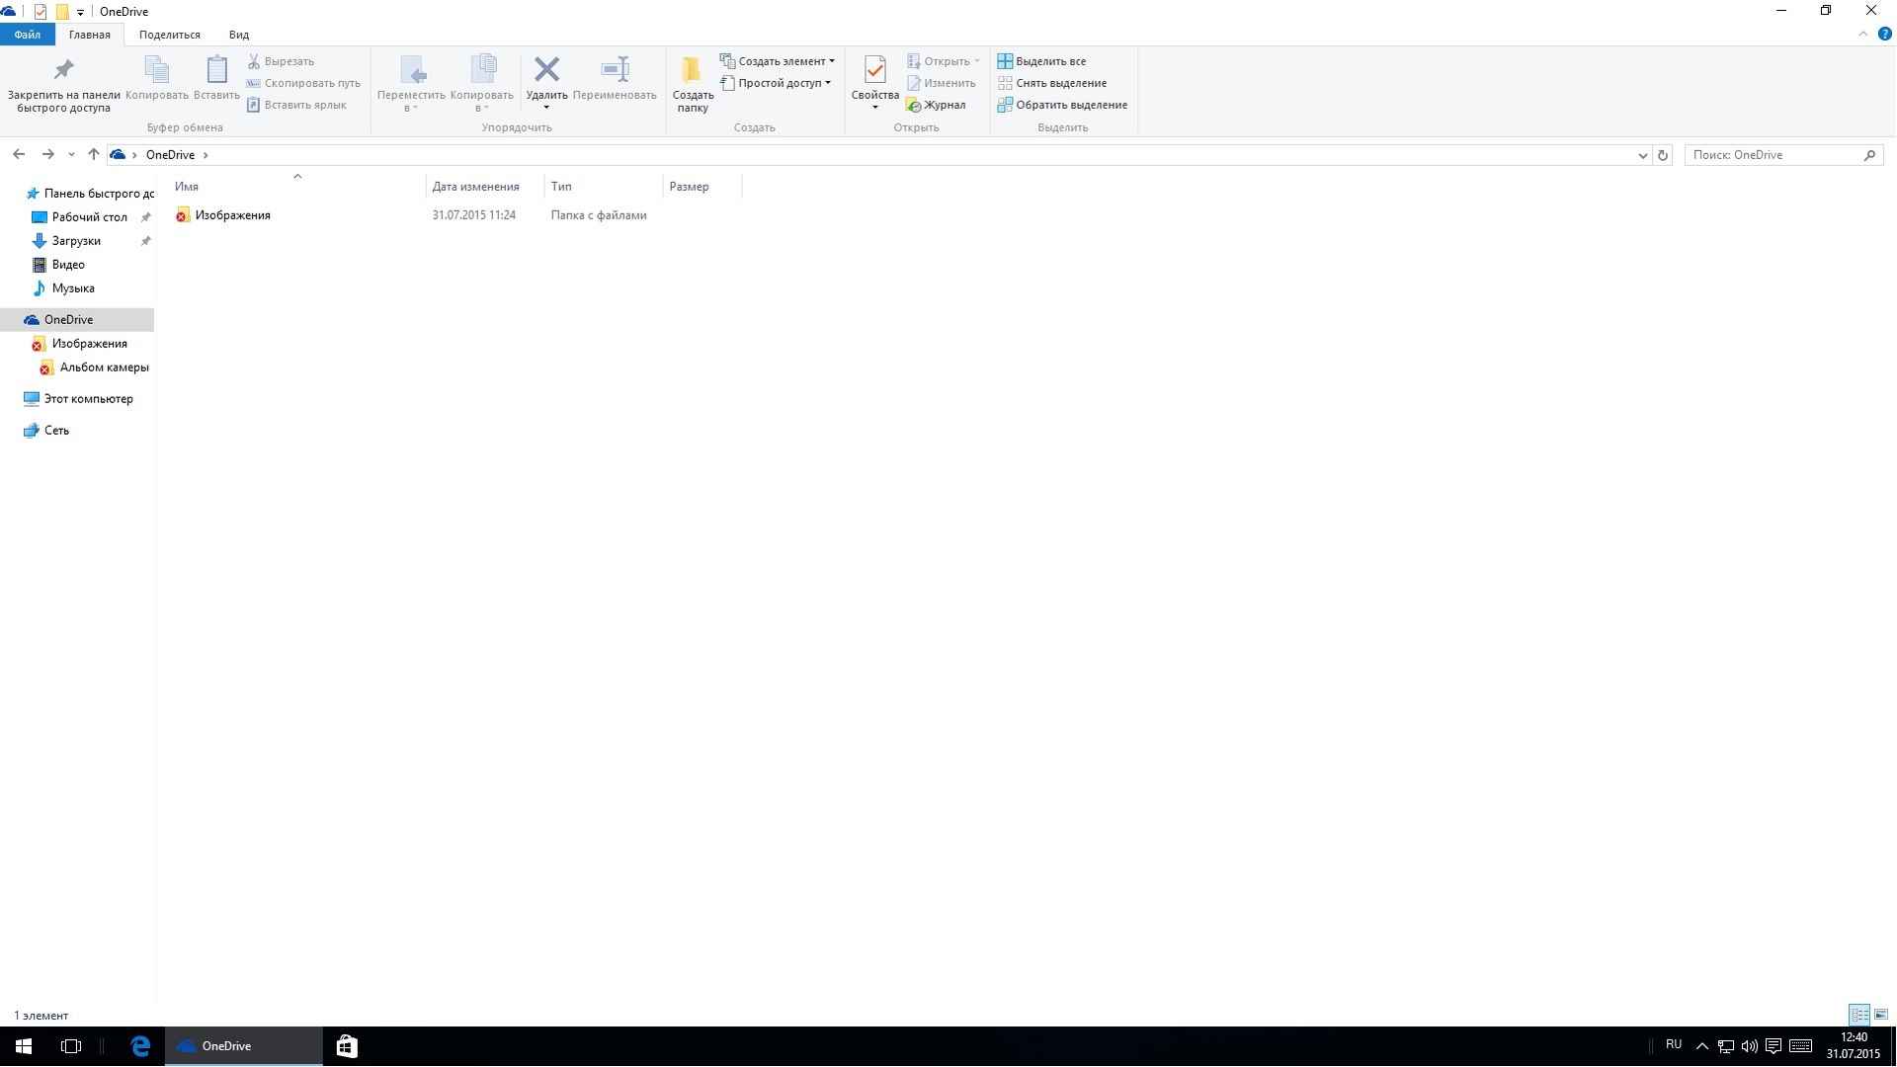Screen dimensions: 1897x1067
Task: Open Customize Quick Access Toolbar arrow
Action: point(80,12)
